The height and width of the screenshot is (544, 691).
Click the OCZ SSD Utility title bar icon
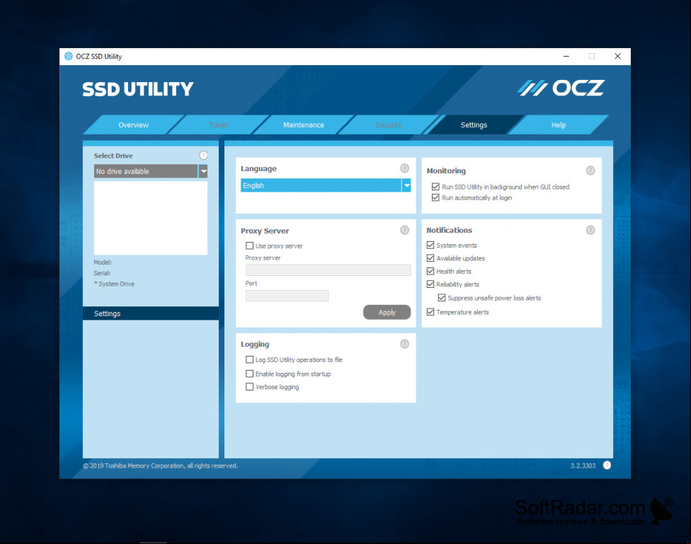68,57
